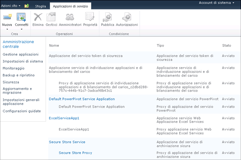The width and height of the screenshot is (241, 160).
Task: Click type text Applicazione servizio Web Applicazione Excel Services
Action: click(x=180, y=120)
